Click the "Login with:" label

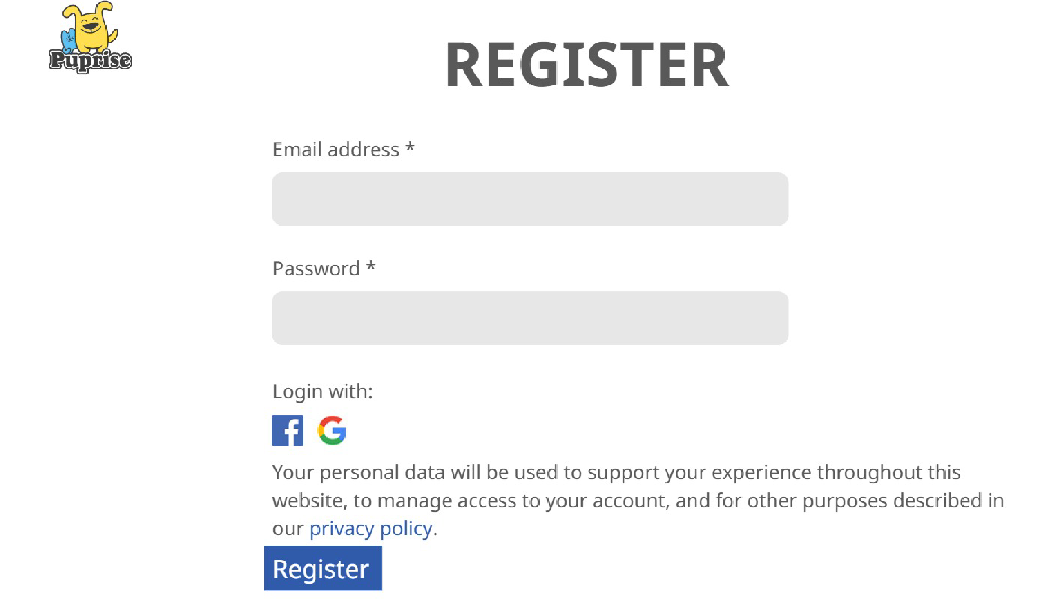[x=322, y=392]
